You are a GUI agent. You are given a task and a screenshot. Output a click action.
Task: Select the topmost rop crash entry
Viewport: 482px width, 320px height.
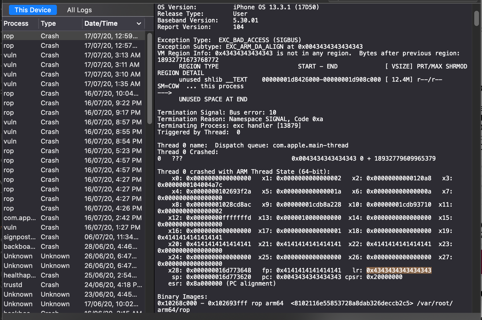(x=60, y=36)
